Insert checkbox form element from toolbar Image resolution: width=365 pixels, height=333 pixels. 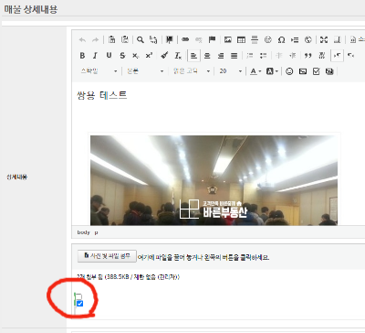click(x=316, y=71)
